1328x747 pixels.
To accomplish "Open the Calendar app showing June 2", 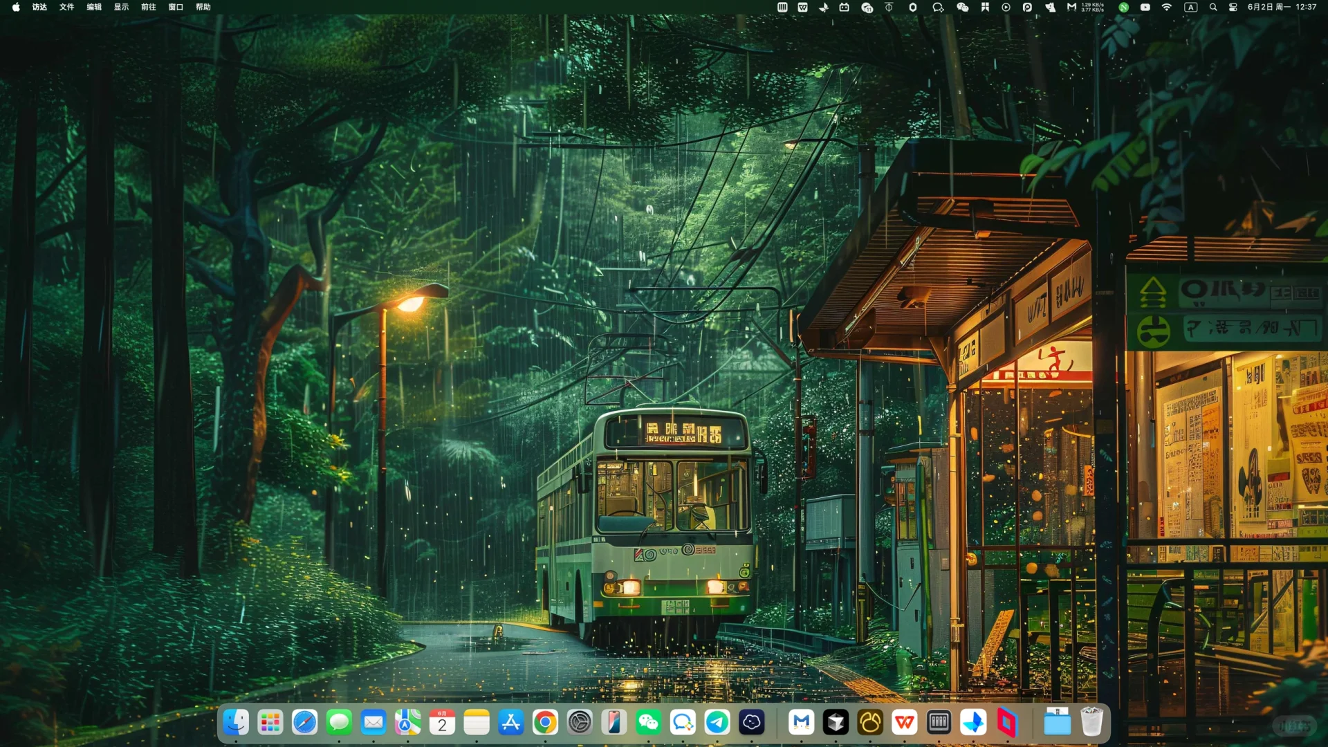I will coord(442,722).
